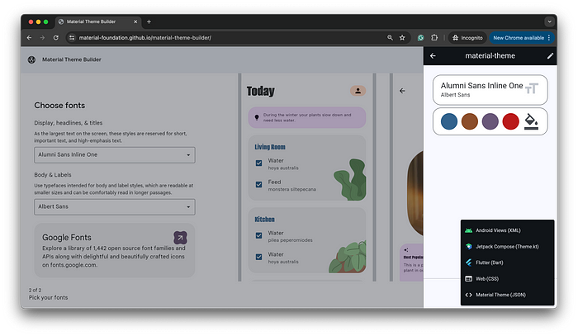578x336 pixels.
Task: Click the profile avatar icon beside Today
Action: pos(358,91)
